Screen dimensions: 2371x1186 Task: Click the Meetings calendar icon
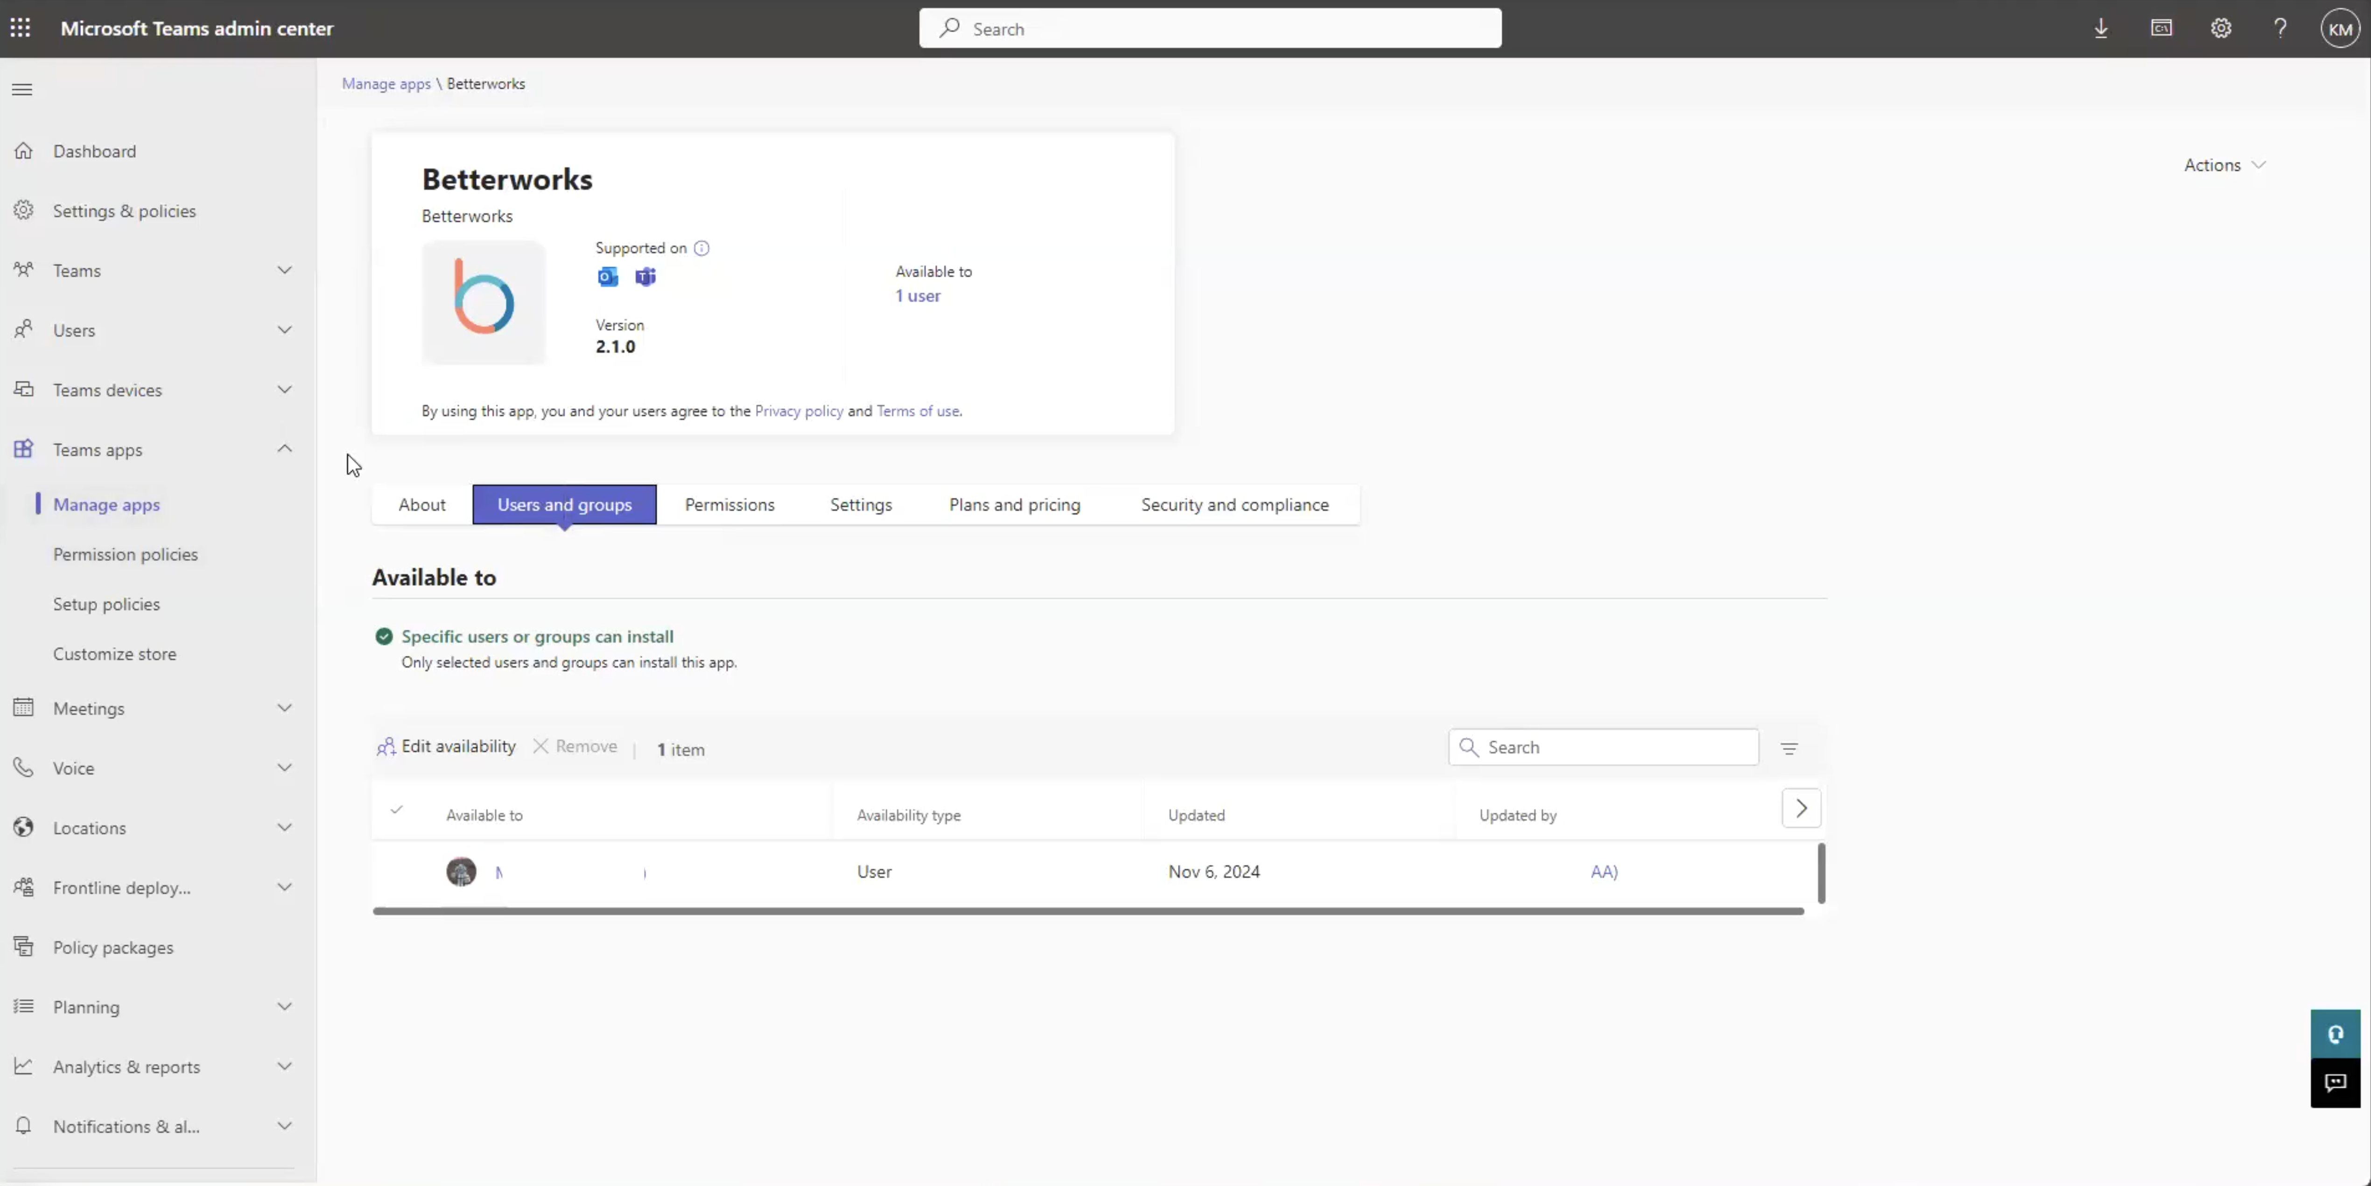pyautogui.click(x=24, y=708)
